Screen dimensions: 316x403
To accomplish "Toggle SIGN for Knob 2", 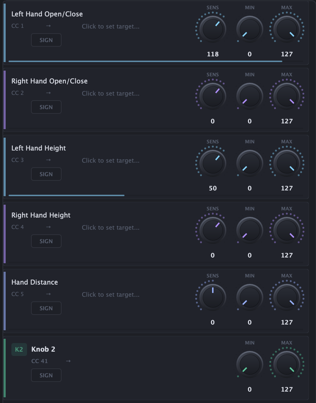I will point(46,376).
